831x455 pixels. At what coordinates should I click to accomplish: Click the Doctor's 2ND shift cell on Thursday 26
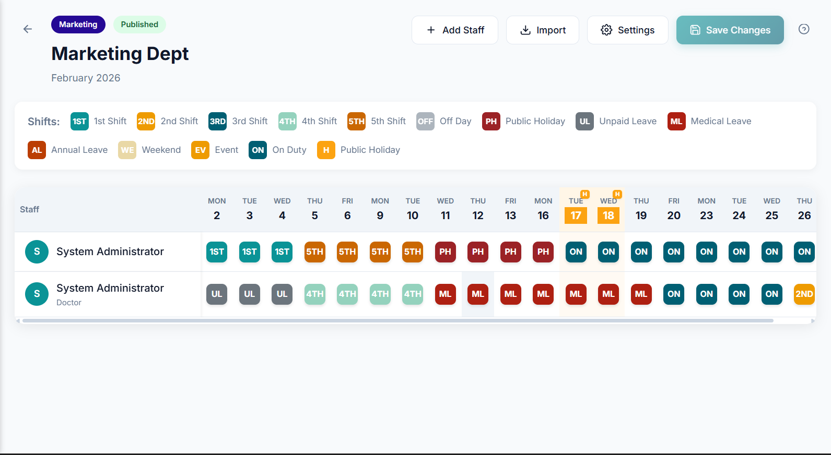tap(804, 294)
